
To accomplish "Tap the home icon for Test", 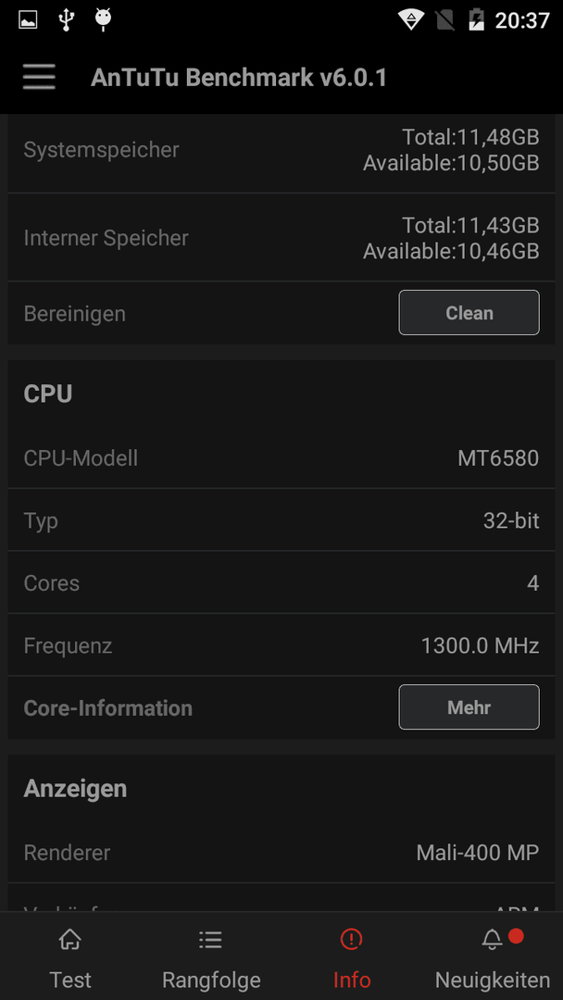I will pyautogui.click(x=70, y=939).
